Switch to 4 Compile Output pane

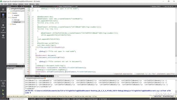pos(65,99)
